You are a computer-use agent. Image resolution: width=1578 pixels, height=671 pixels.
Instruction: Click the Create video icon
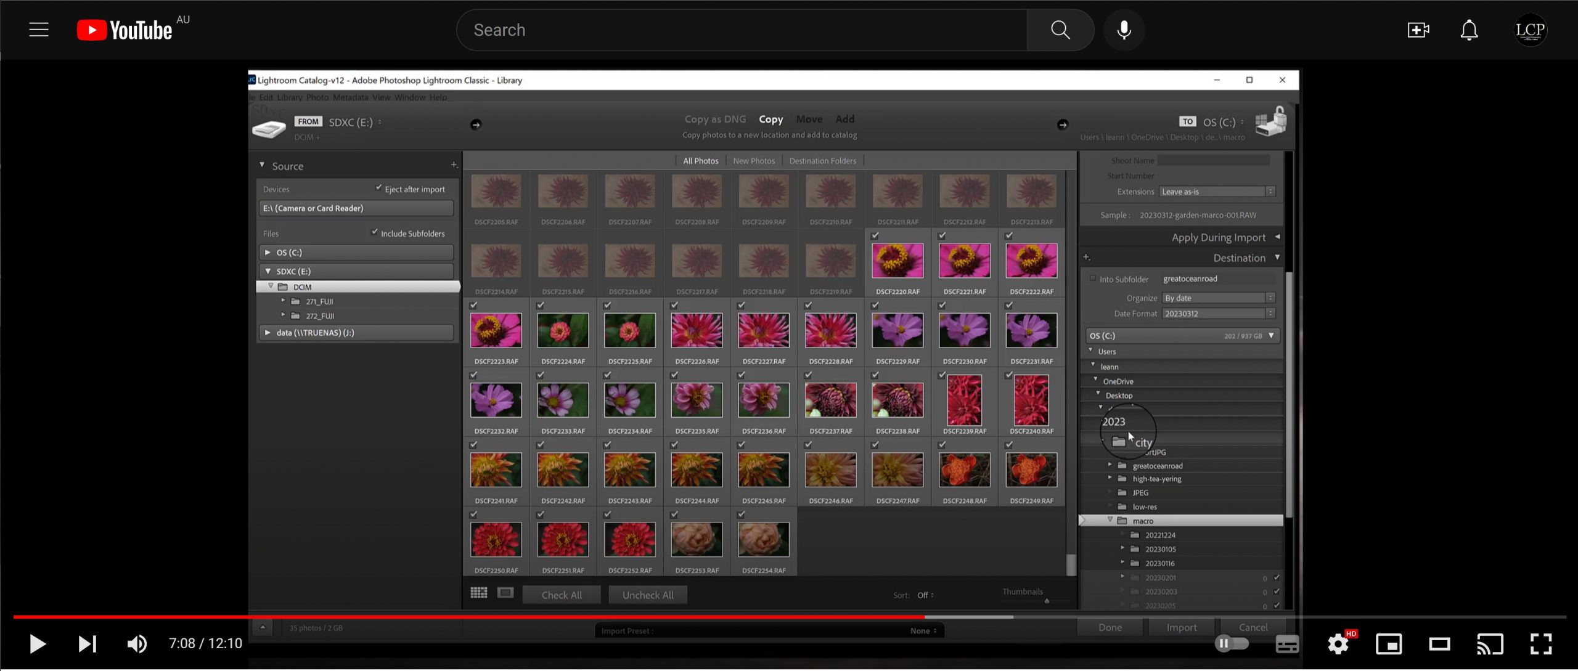click(1418, 30)
